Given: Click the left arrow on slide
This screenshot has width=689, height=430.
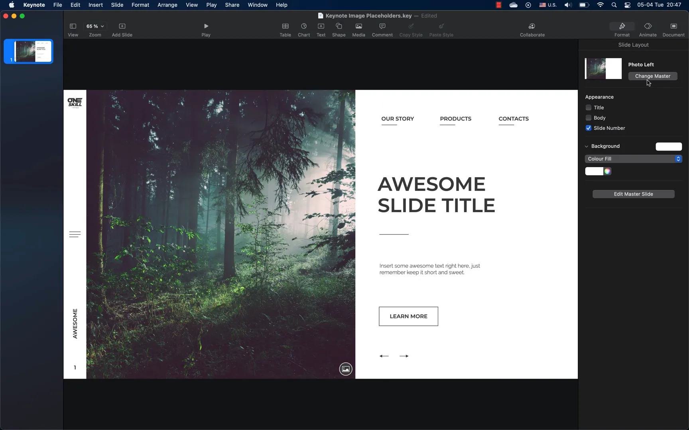Looking at the screenshot, I should (x=384, y=356).
